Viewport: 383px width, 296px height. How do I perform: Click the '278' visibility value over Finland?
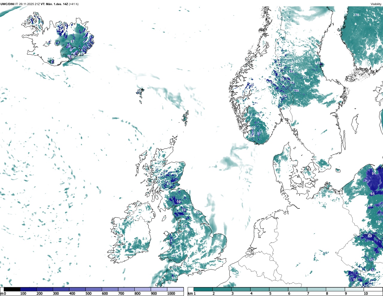coord(356,15)
